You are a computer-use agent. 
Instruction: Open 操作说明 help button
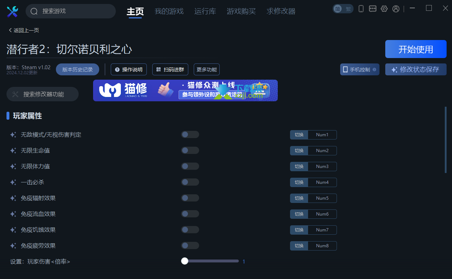point(129,70)
